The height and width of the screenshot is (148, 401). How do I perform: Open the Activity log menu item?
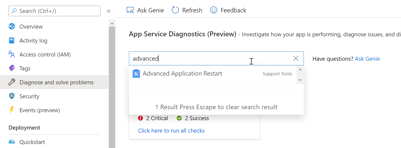pos(54,40)
